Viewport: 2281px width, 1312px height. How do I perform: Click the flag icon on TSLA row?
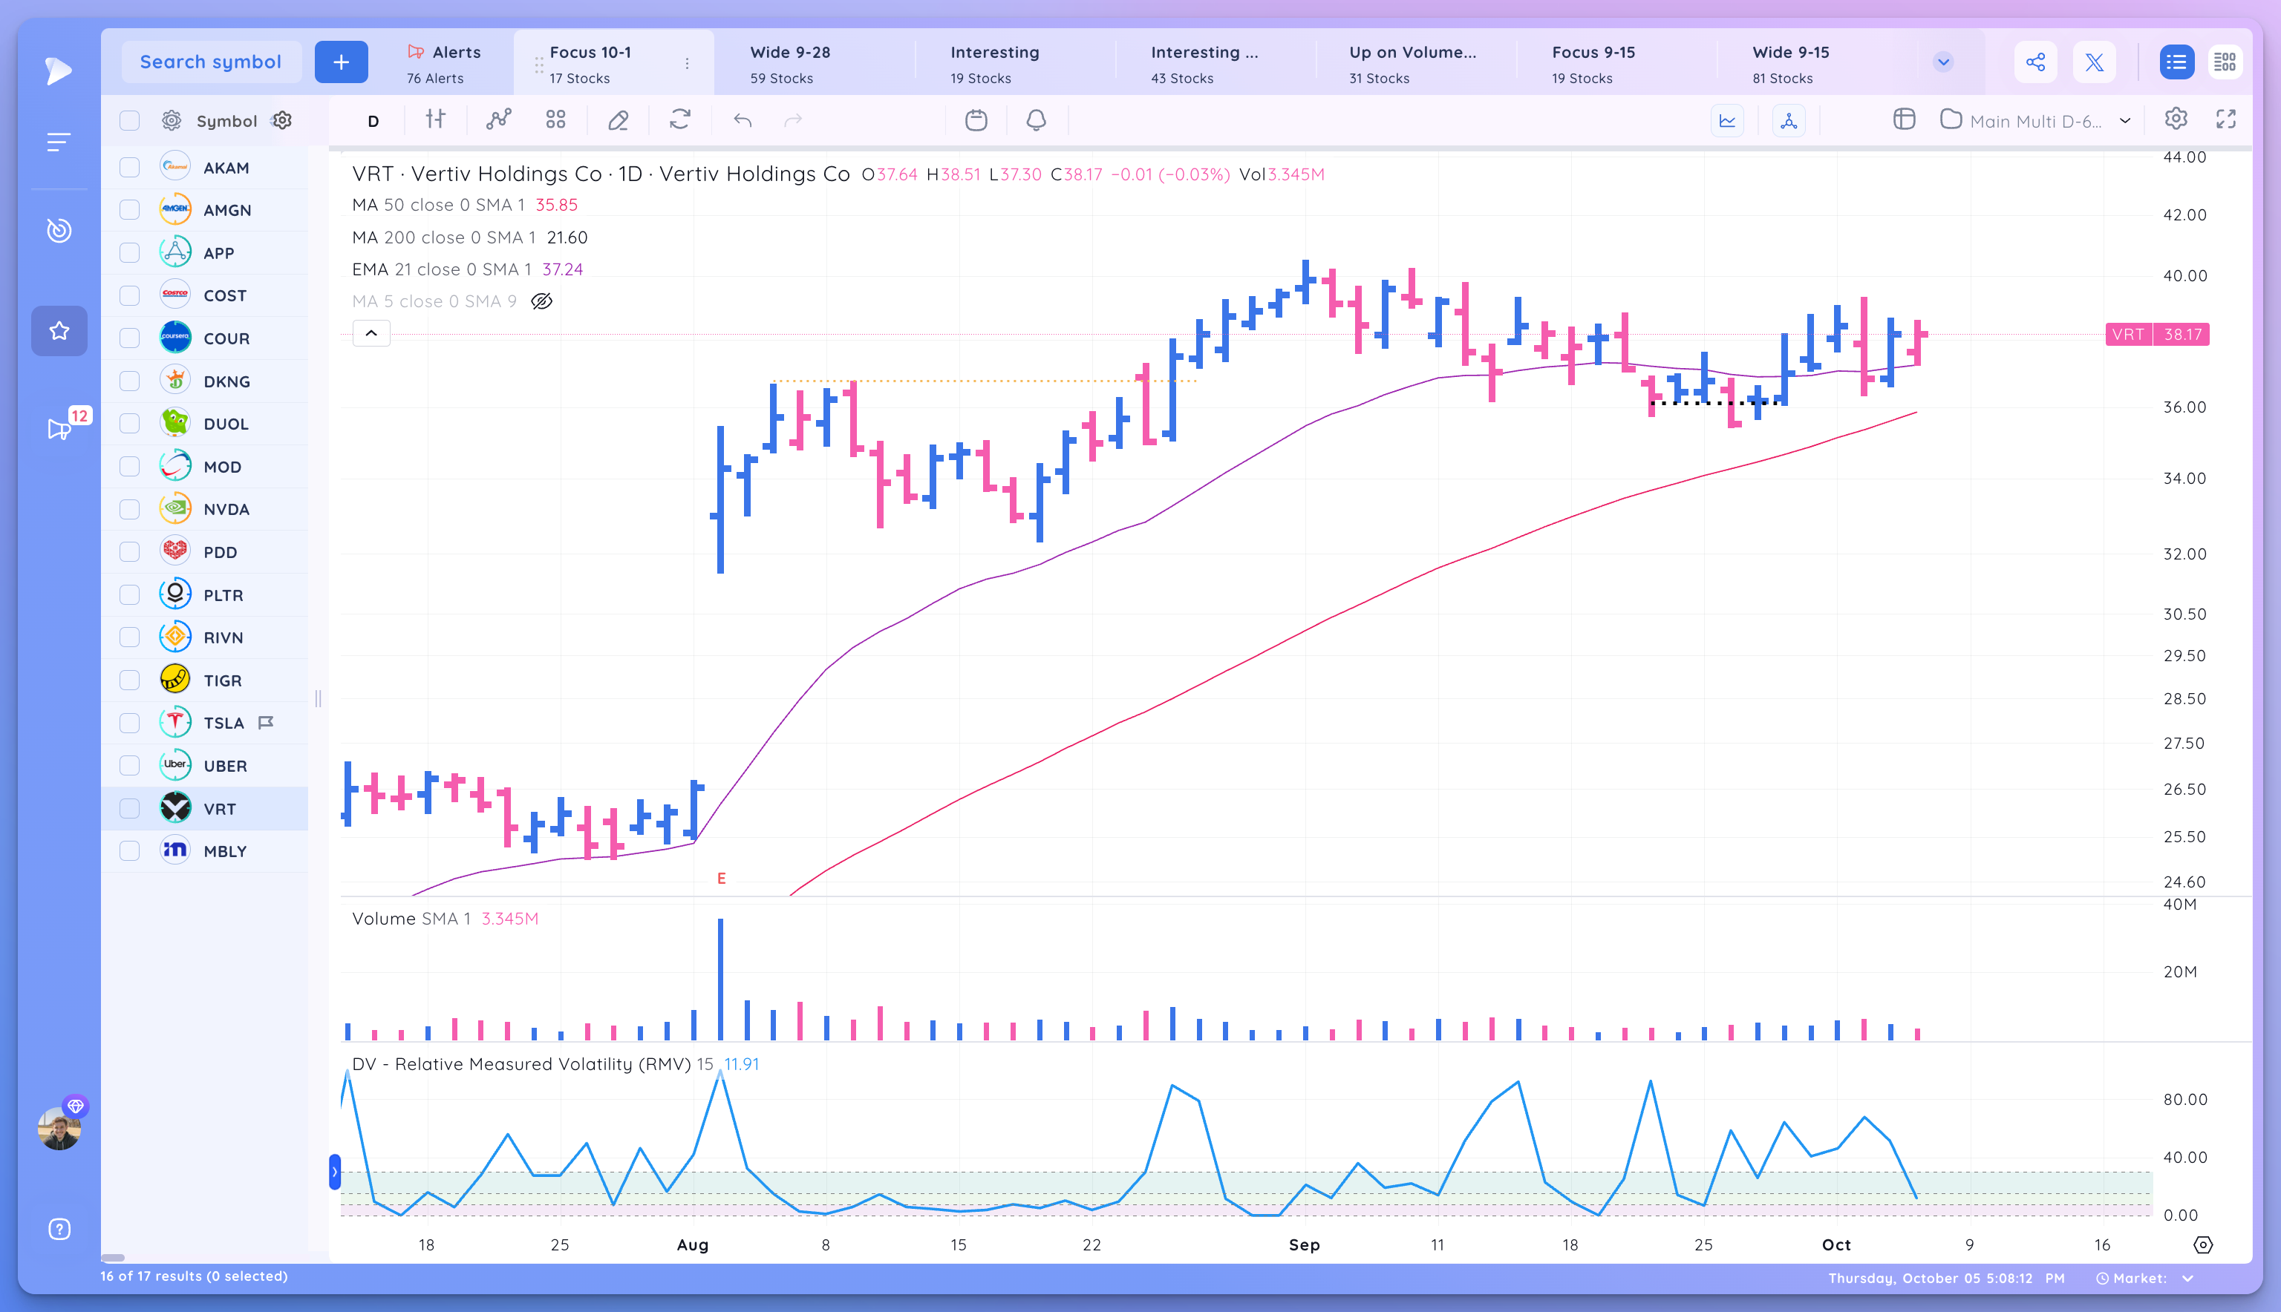point(266,723)
